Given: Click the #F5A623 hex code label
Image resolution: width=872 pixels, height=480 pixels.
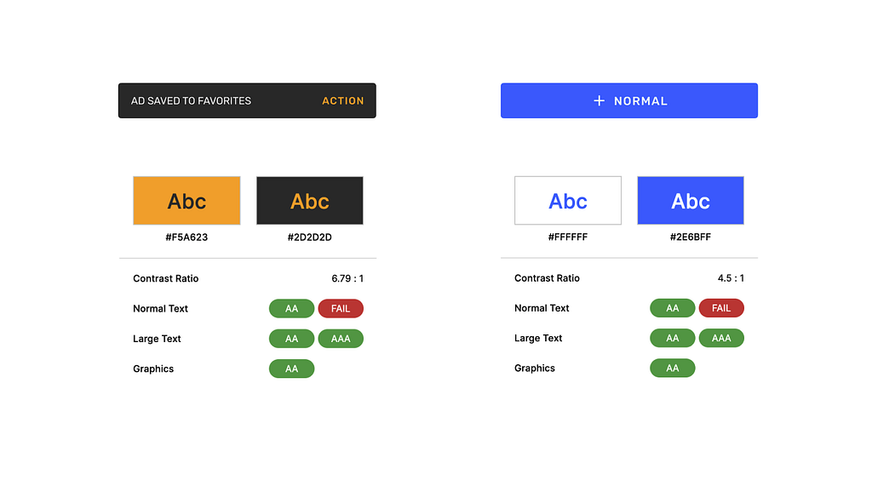Looking at the screenshot, I should (x=186, y=237).
